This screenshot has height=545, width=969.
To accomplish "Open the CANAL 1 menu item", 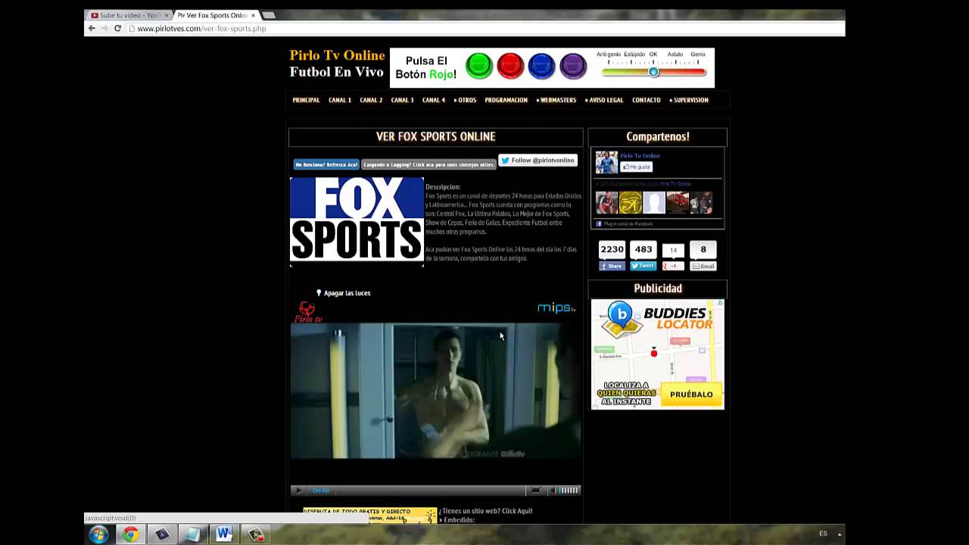I will click(x=340, y=100).
